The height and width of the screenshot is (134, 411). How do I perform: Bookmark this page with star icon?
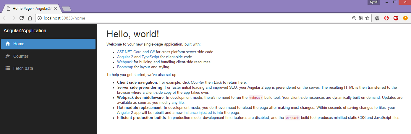tap(367, 18)
